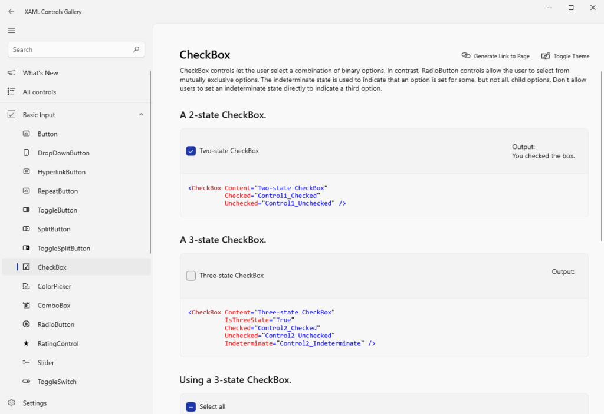Navigate to What's New
Image resolution: width=604 pixels, height=414 pixels.
tap(41, 72)
